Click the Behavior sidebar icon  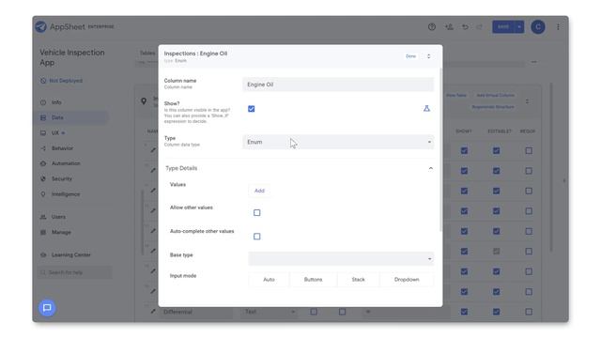43,148
